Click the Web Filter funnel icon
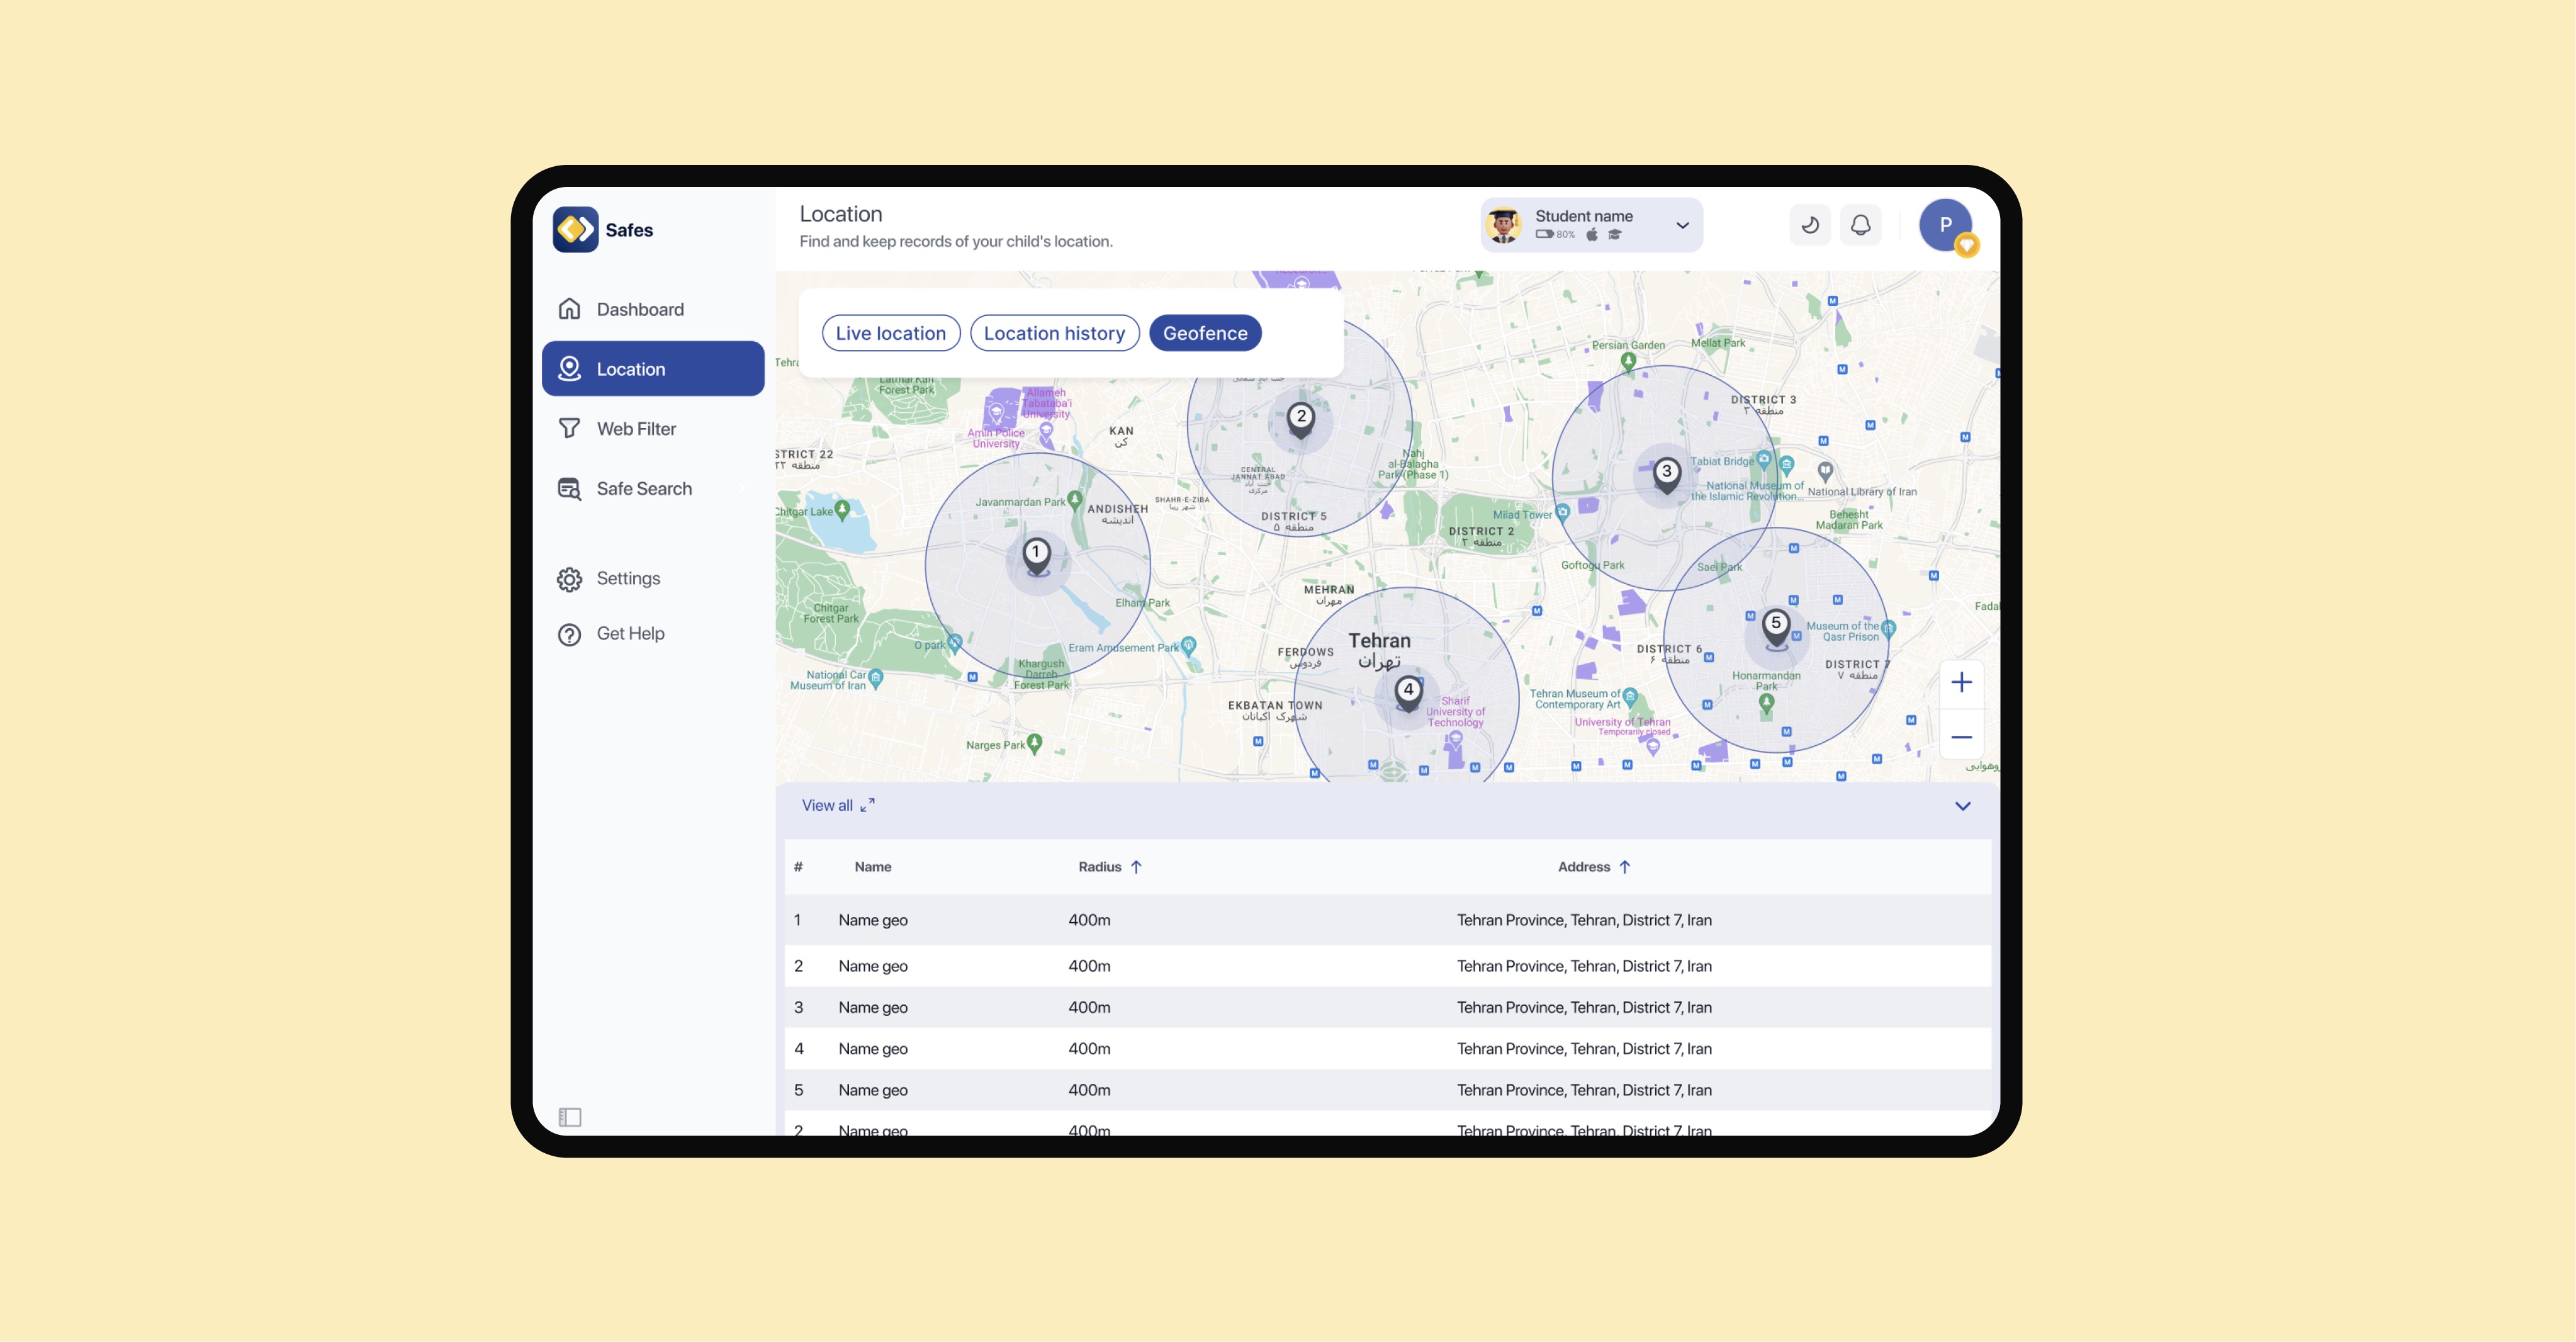Viewport: 2576px width, 1342px height. pos(569,429)
